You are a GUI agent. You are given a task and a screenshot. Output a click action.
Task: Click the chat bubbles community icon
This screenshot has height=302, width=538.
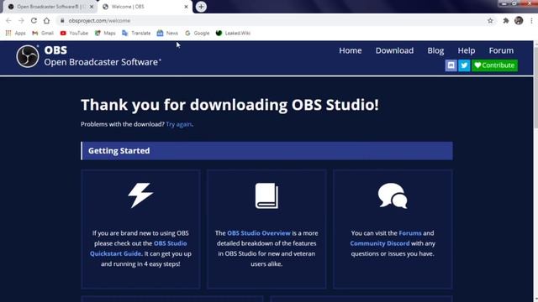[393, 195]
